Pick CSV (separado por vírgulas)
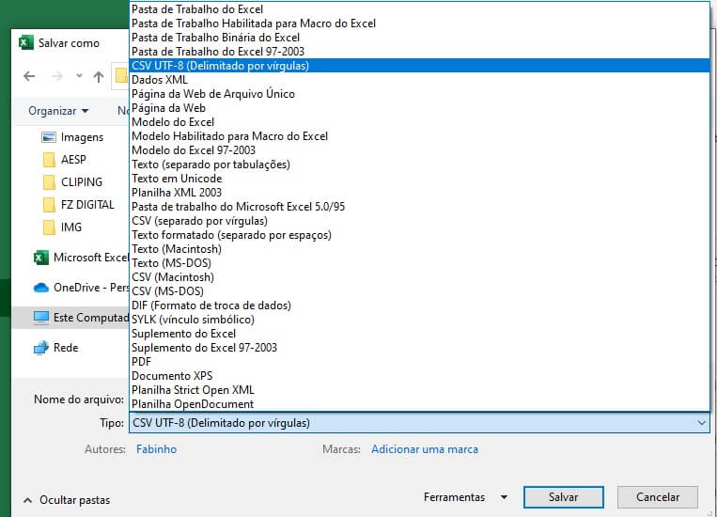The height and width of the screenshot is (517, 717). click(419, 221)
